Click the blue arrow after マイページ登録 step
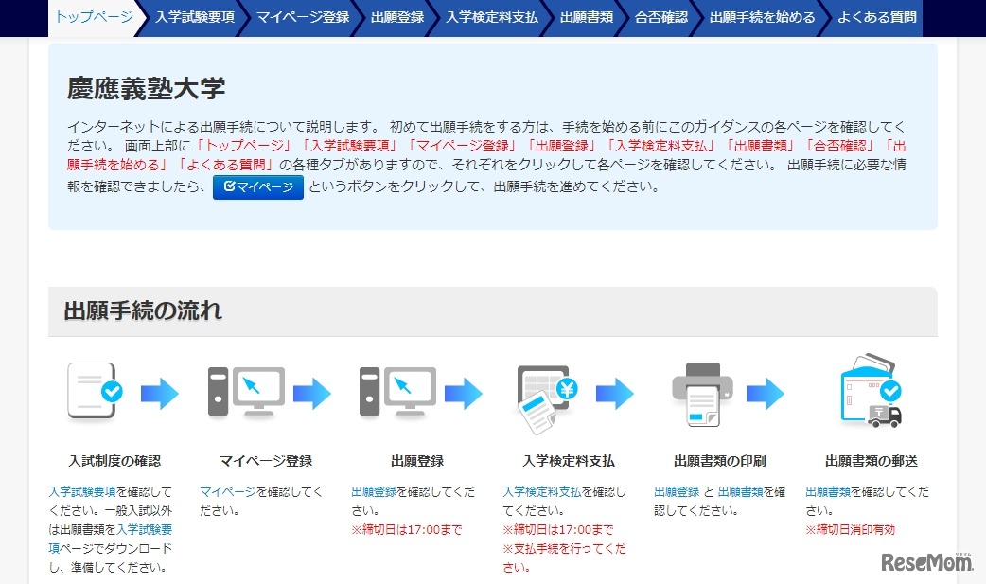 [314, 392]
